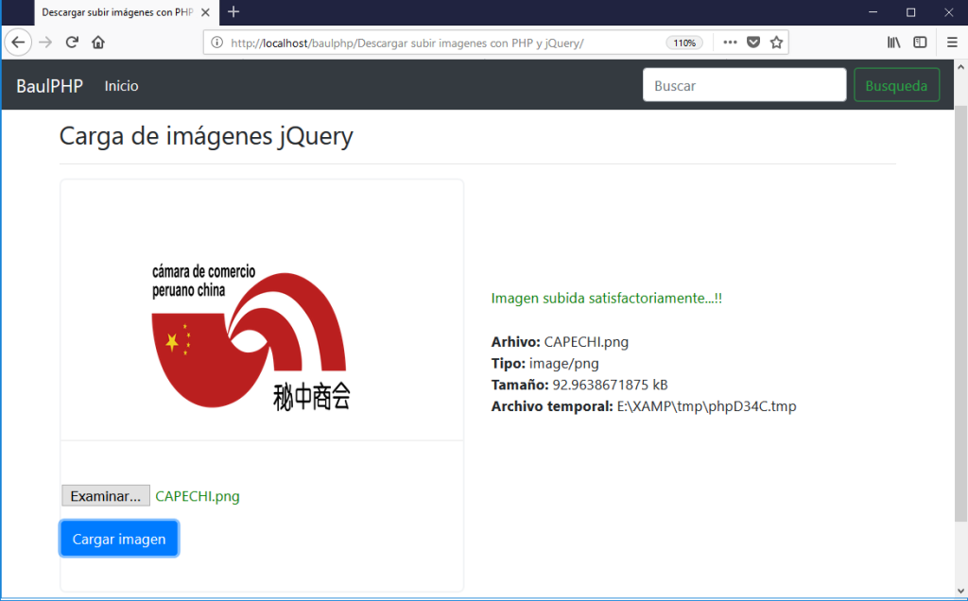Open the Firefox hamburger menu
The width and height of the screenshot is (968, 601).
952,43
